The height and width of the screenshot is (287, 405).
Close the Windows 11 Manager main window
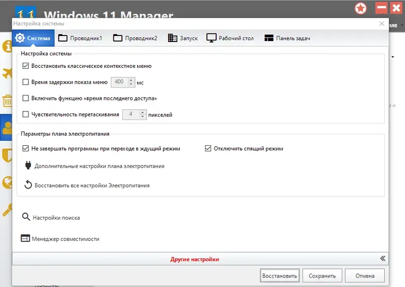[x=396, y=8]
